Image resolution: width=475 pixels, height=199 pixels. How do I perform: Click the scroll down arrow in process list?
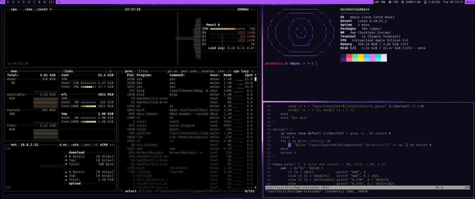(255, 187)
